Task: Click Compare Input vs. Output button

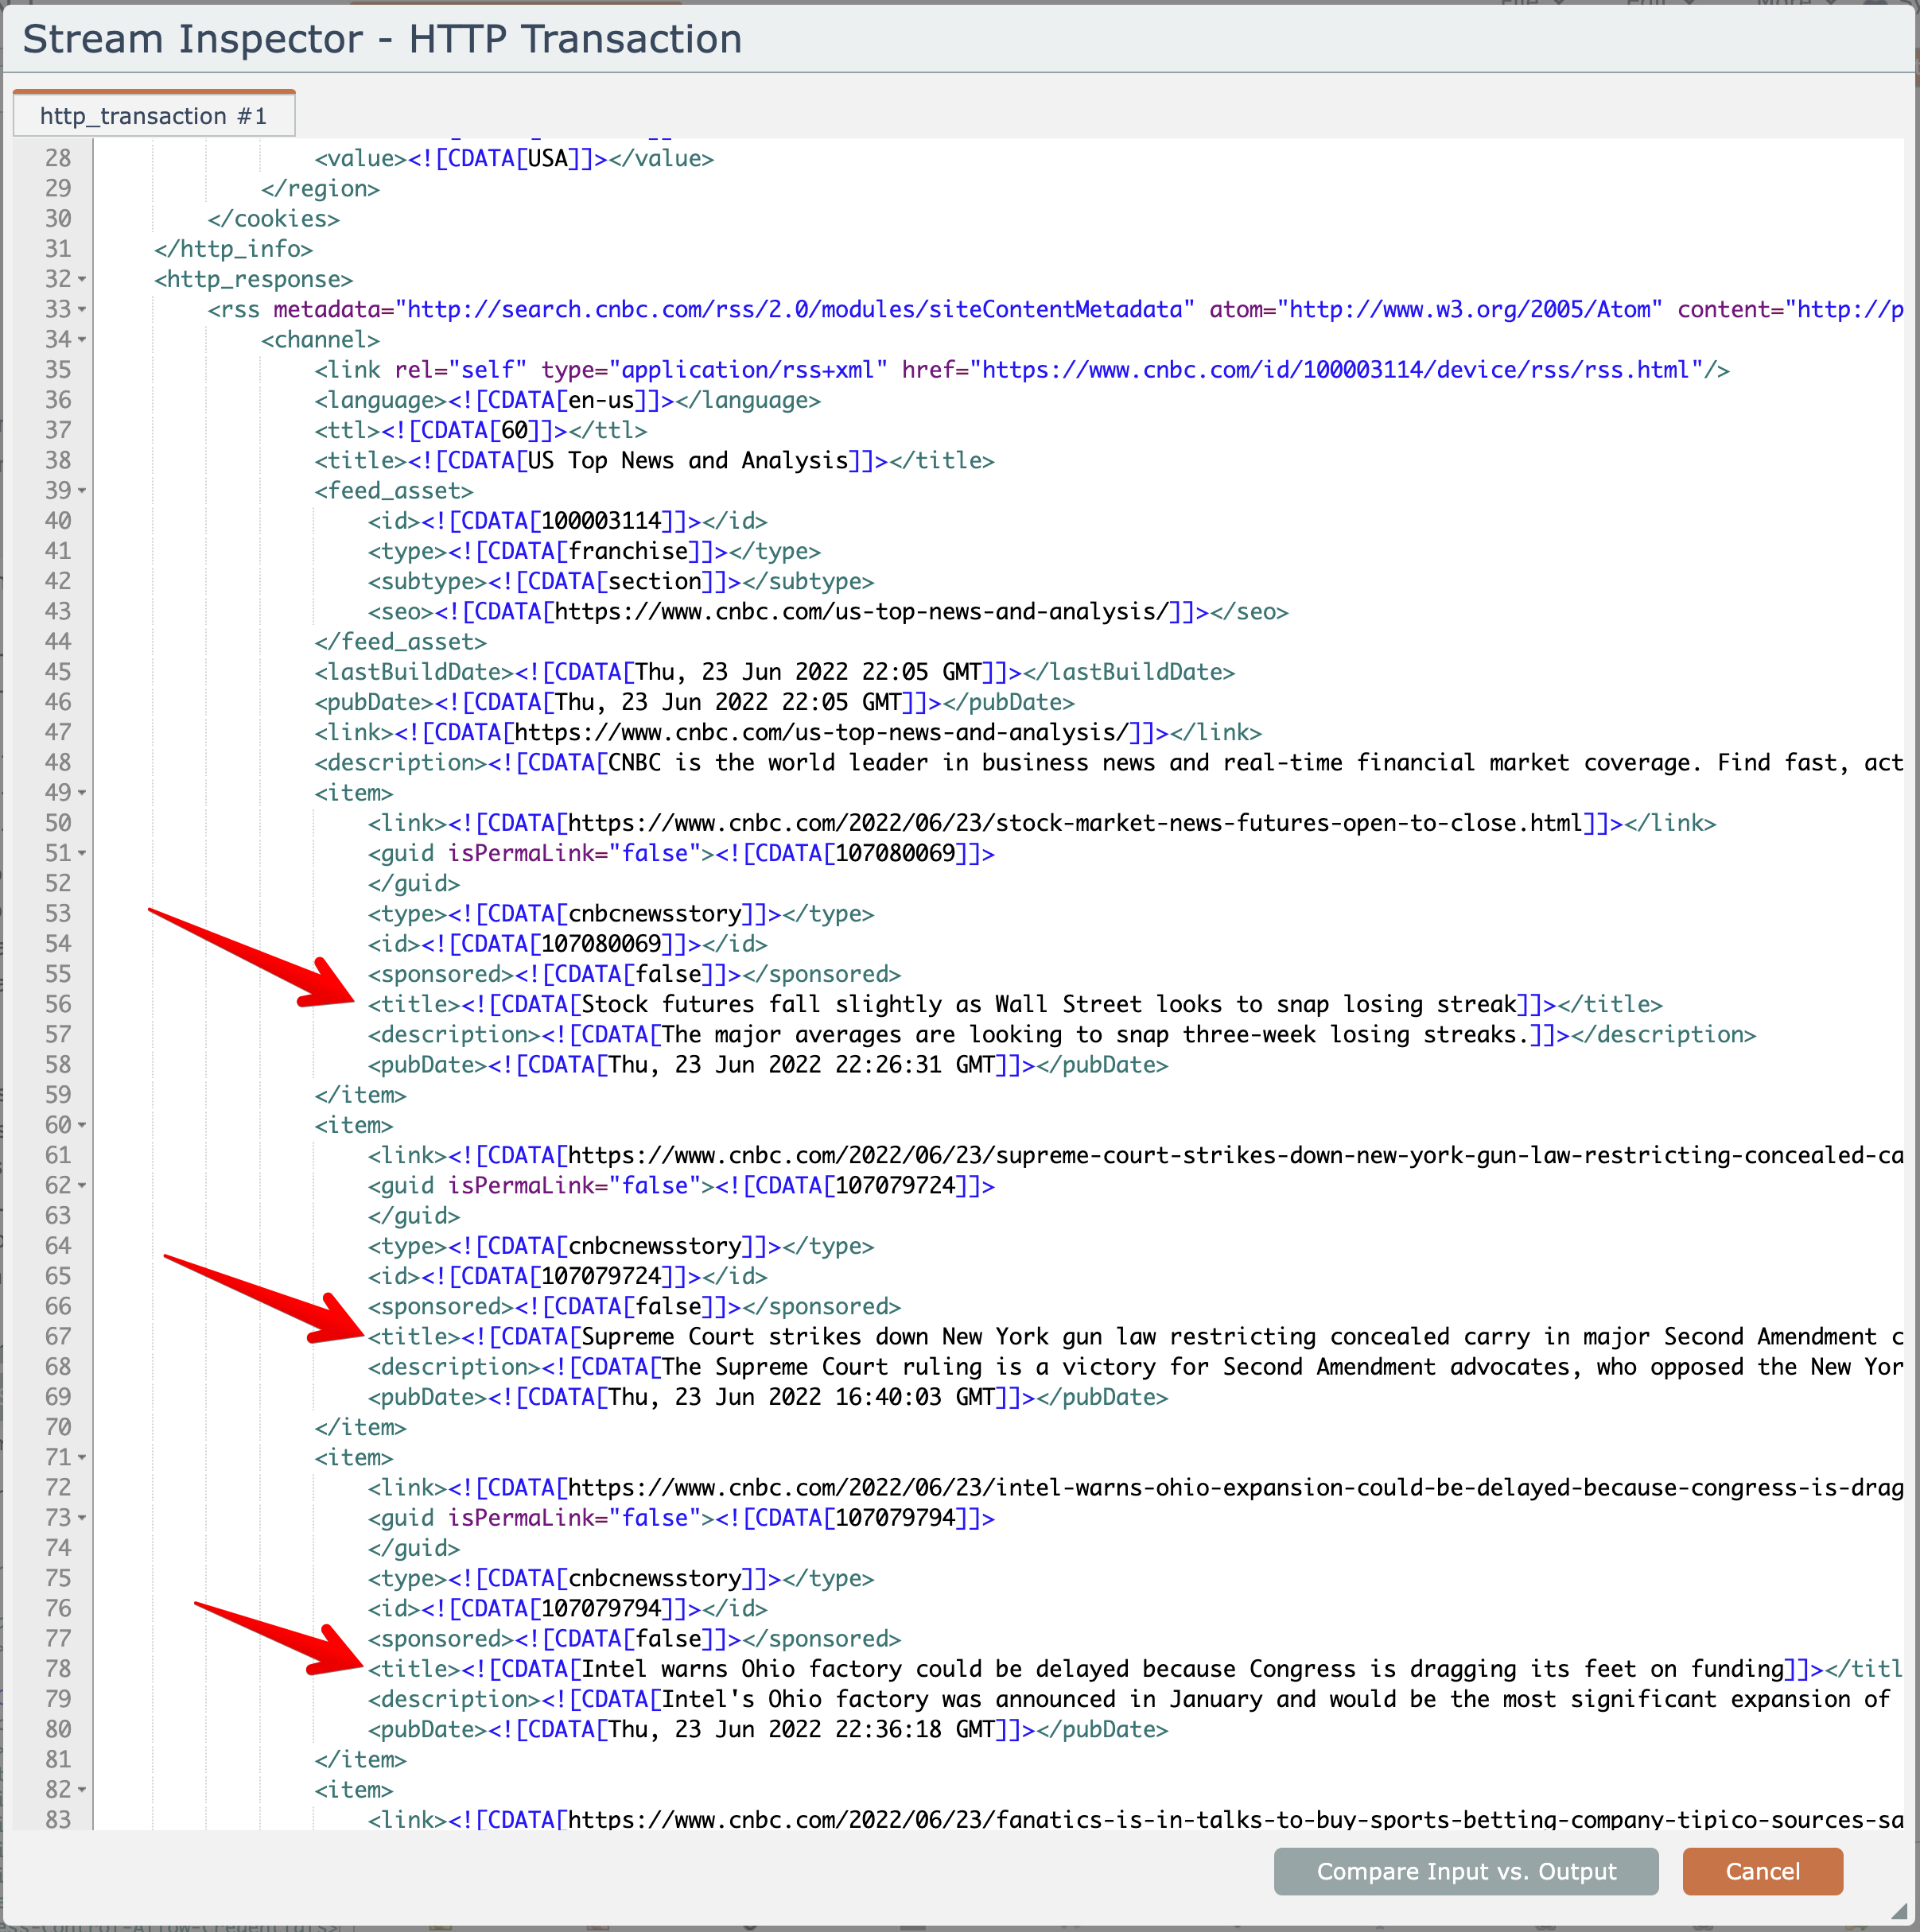Action: pos(1465,1871)
